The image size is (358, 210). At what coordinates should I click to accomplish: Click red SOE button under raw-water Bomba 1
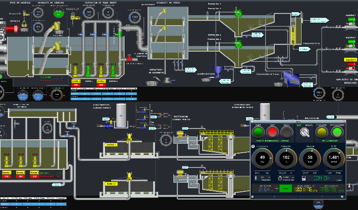click(76, 85)
